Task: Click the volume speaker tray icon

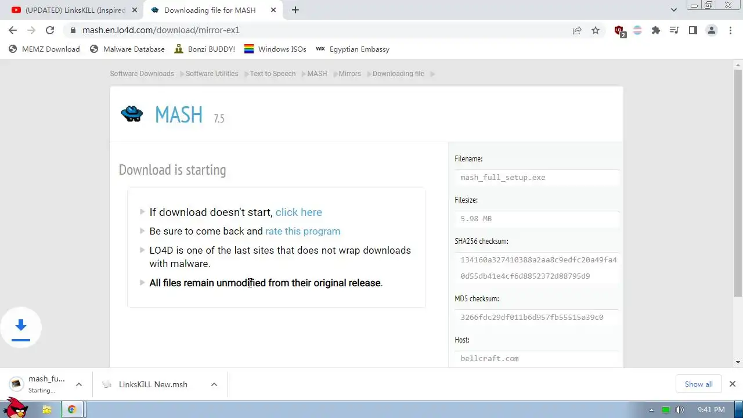Action: (680, 410)
